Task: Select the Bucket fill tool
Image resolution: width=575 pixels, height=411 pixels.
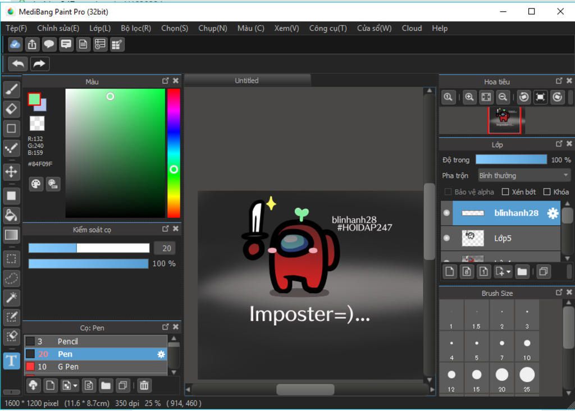Action: click(11, 215)
